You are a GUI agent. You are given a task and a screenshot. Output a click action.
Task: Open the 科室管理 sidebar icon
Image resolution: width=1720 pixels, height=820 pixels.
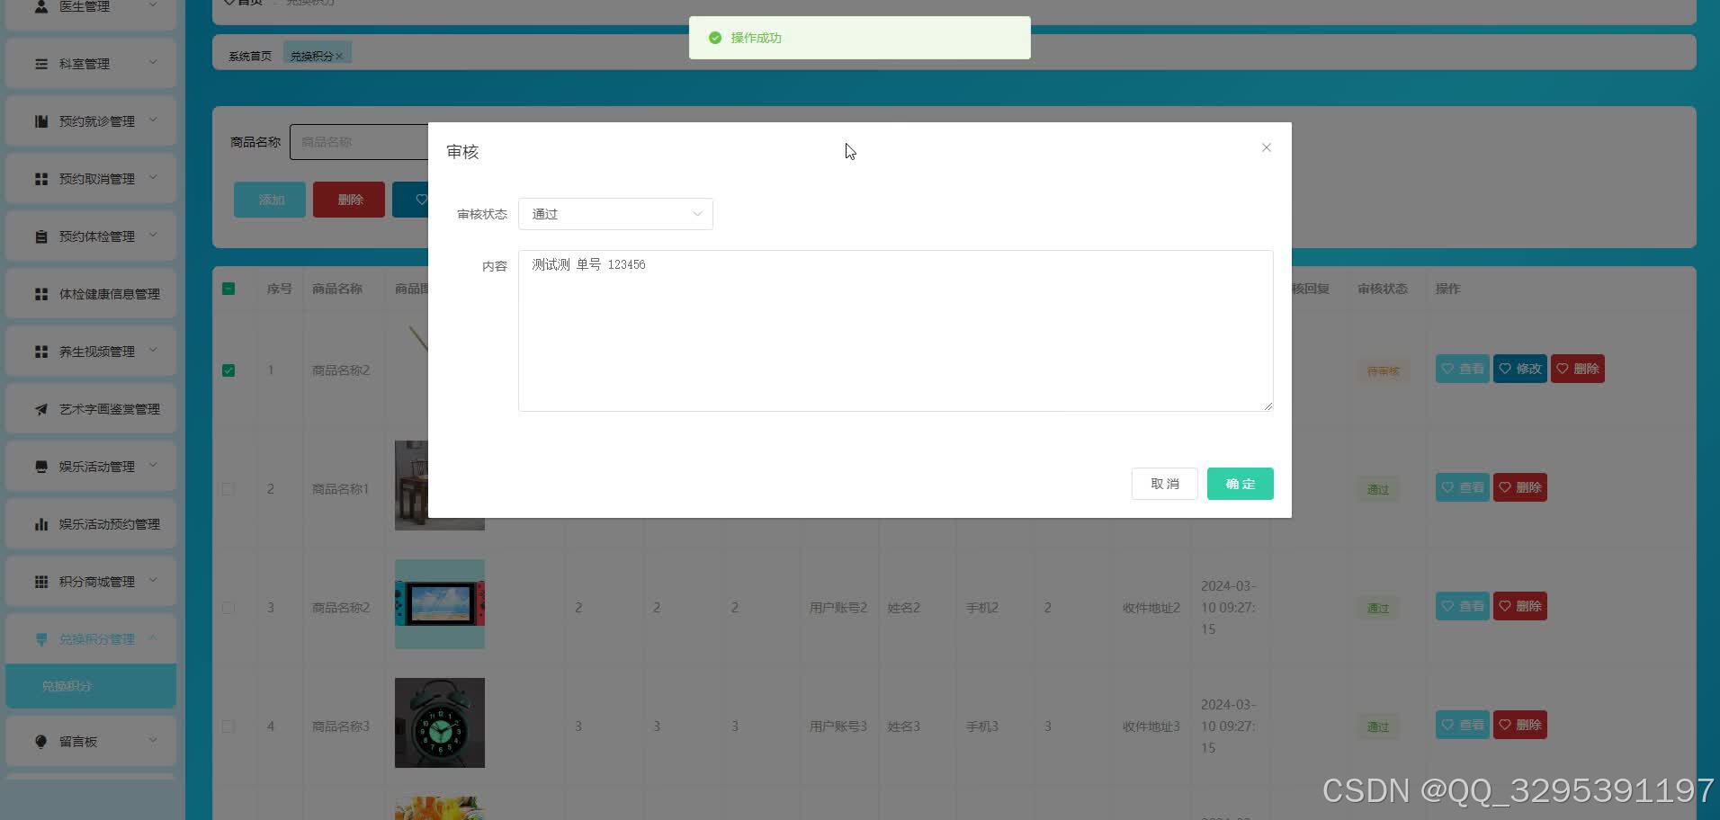point(41,64)
